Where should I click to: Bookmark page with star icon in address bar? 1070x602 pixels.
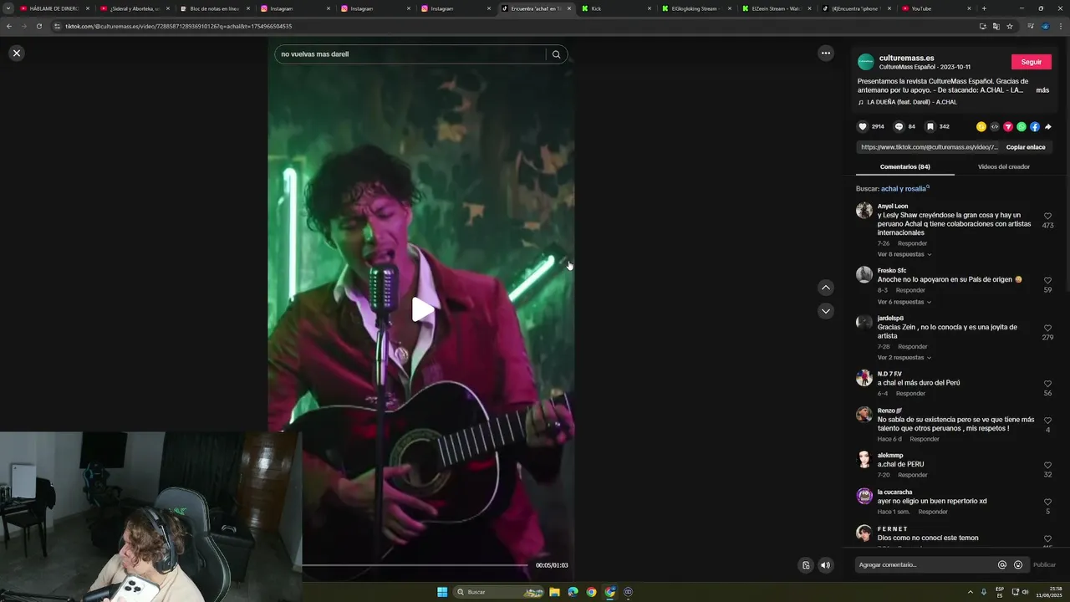[x=1009, y=26]
